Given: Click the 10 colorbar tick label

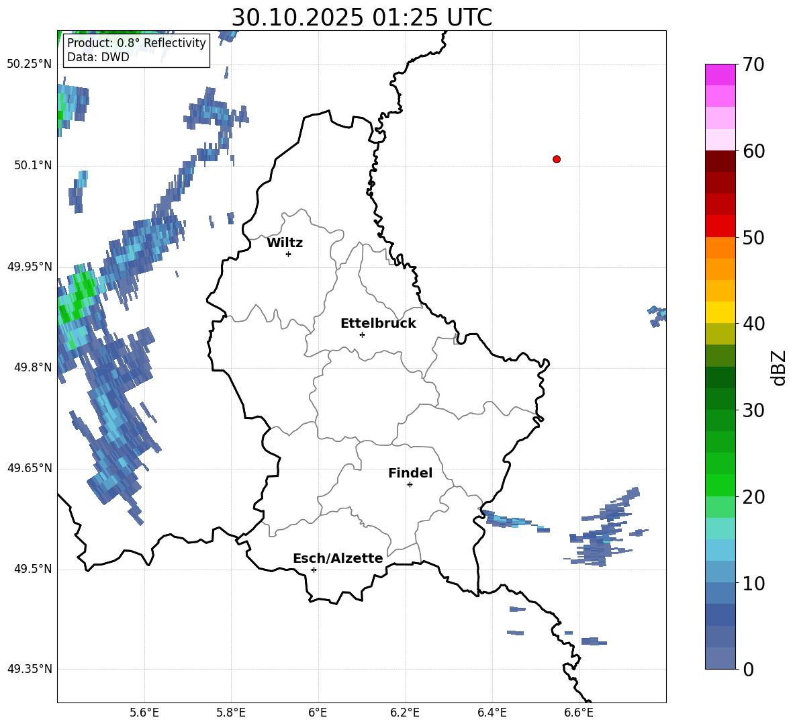Looking at the screenshot, I should pyautogui.click(x=753, y=583).
